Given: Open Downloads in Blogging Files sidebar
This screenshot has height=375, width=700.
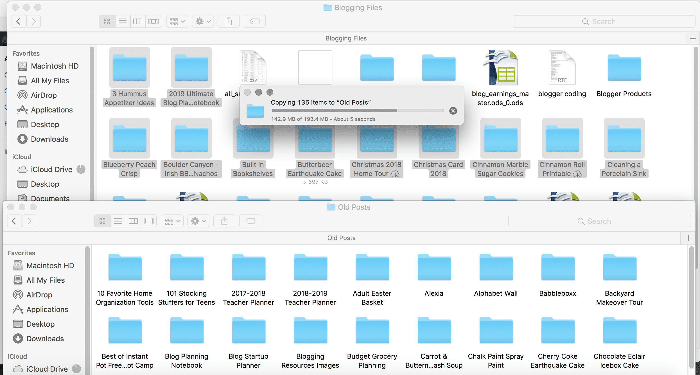Looking at the screenshot, I should point(43,139).
